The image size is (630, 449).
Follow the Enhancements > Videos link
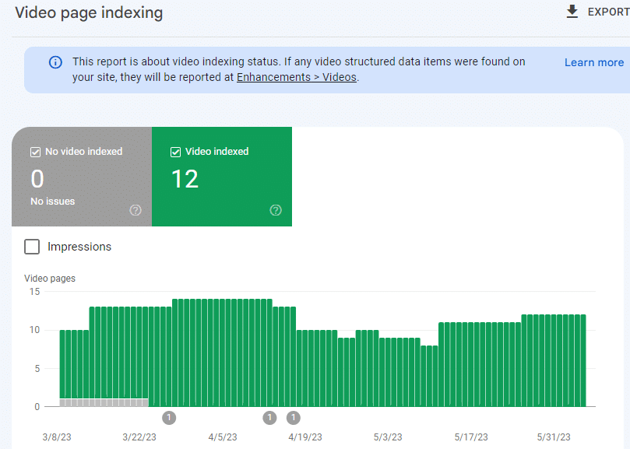[x=297, y=77]
